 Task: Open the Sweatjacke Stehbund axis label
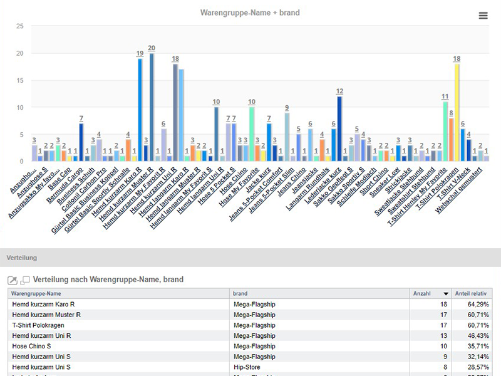click(x=398, y=192)
